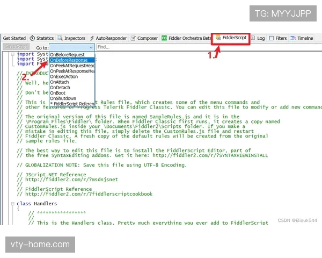Click the fiddlerscriptcookbook URL in the comment
The height and width of the screenshot is (258, 322).
pyautogui.click(x=89, y=194)
